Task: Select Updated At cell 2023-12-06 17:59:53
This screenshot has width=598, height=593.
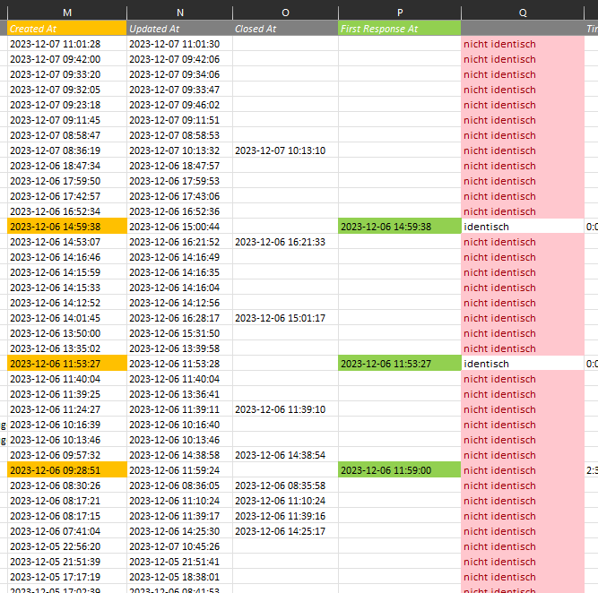Action: (179, 181)
